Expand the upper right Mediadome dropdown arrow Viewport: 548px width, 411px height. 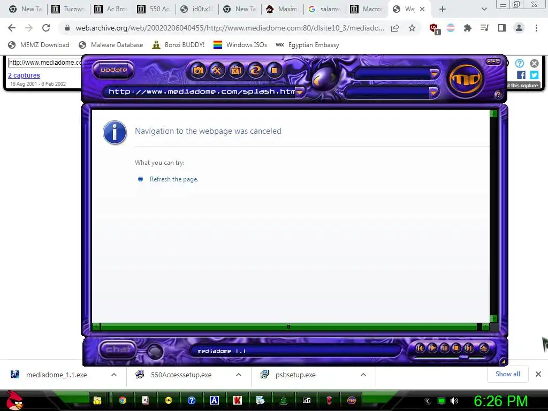click(x=434, y=74)
